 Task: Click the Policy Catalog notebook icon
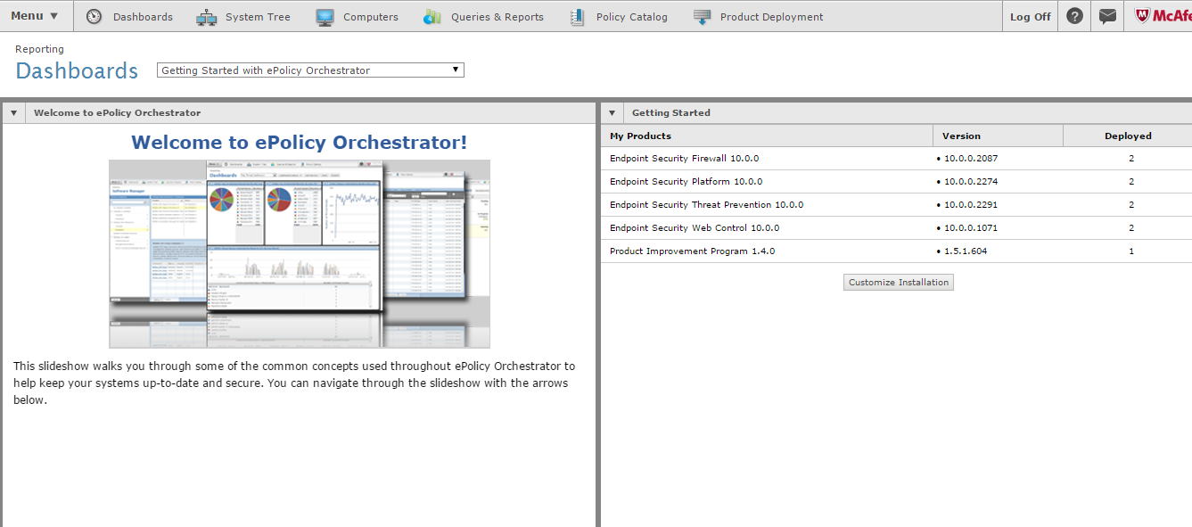pos(578,16)
